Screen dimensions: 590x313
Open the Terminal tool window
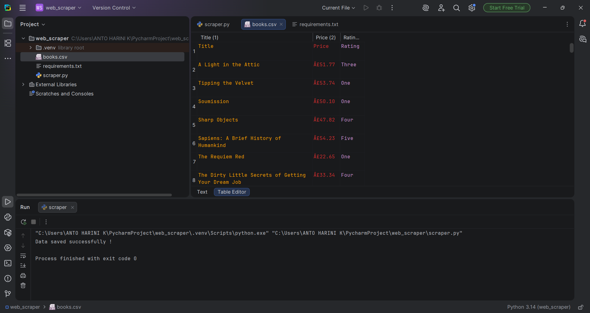(8, 263)
